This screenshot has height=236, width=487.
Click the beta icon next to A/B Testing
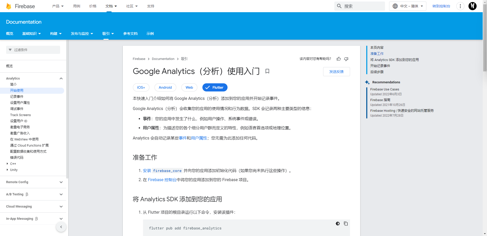tap(27, 194)
